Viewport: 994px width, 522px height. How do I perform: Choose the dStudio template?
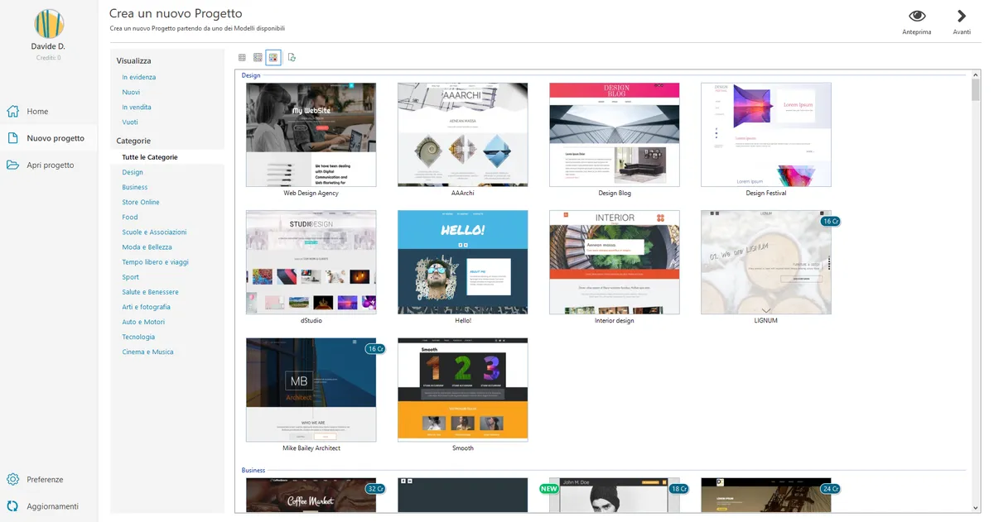coord(311,262)
